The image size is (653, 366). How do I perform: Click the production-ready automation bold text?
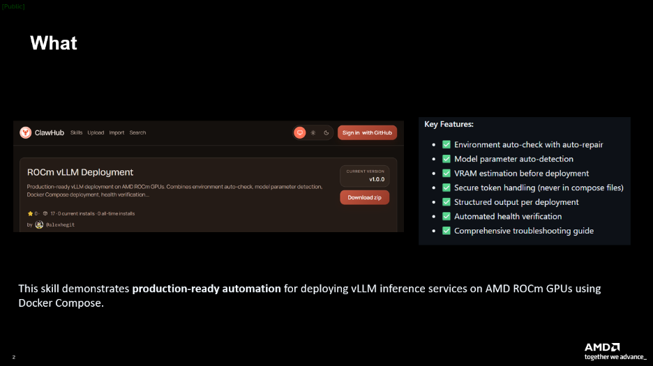pos(207,289)
